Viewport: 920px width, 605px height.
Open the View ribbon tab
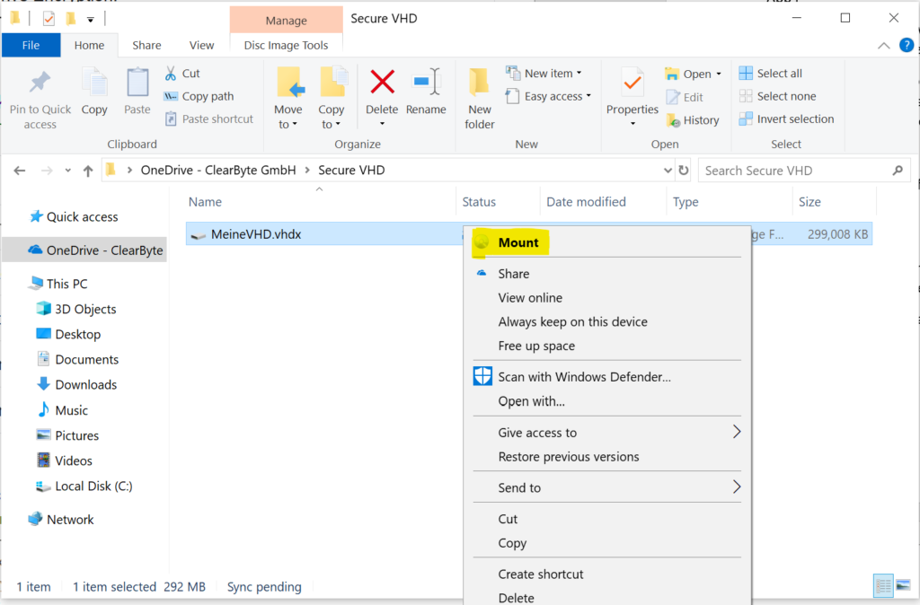pos(201,45)
